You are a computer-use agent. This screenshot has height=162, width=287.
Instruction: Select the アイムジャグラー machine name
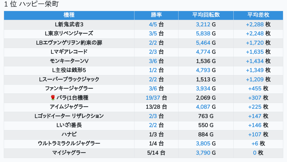tap(69, 107)
